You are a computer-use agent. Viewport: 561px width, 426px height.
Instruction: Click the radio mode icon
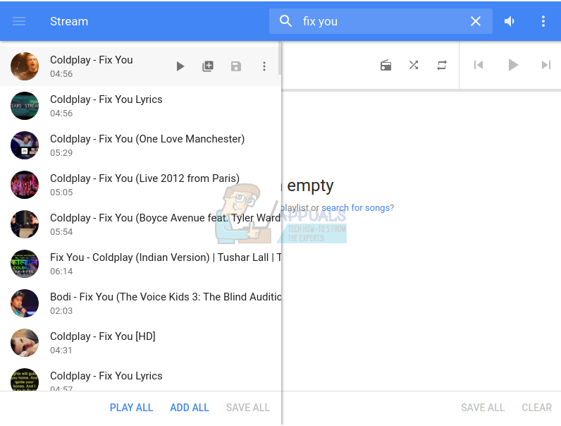coord(386,65)
